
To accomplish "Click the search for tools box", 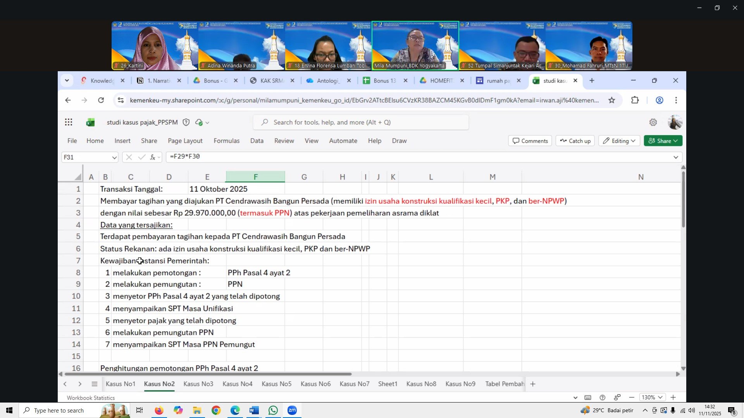I will 360,122.
